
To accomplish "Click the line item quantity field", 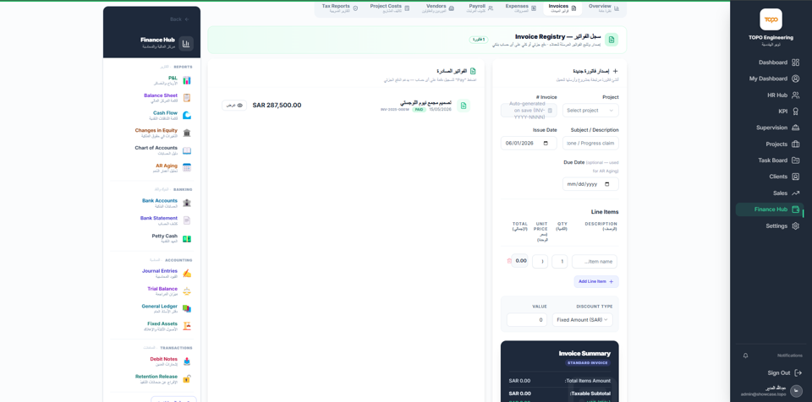I will click(560, 261).
